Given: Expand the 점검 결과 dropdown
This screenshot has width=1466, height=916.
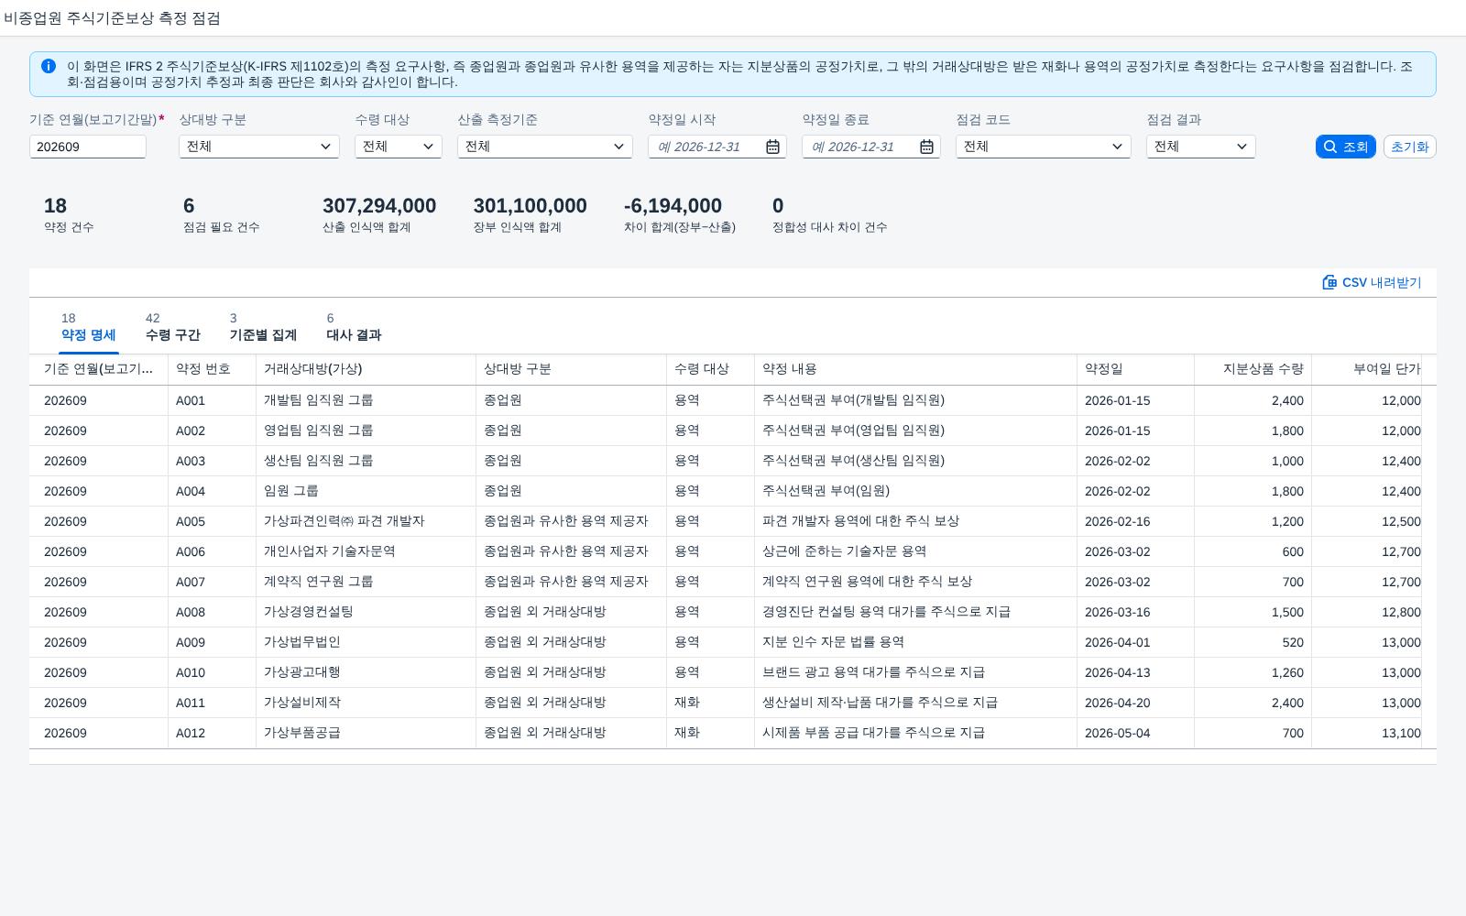Looking at the screenshot, I should click(x=1201, y=147).
